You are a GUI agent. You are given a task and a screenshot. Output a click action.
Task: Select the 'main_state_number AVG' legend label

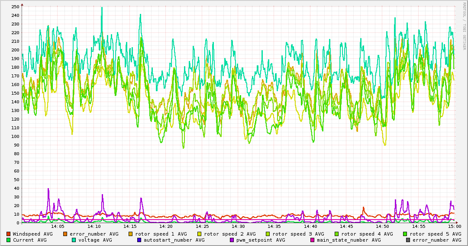tap(349, 240)
